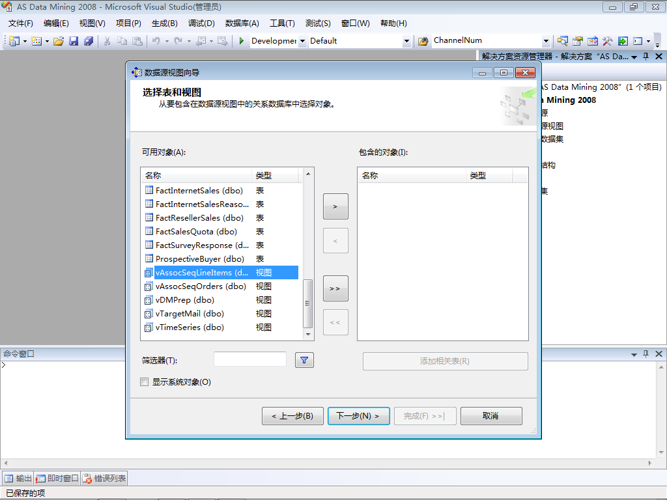Click the Object Browser toolbar icon

click(592, 41)
